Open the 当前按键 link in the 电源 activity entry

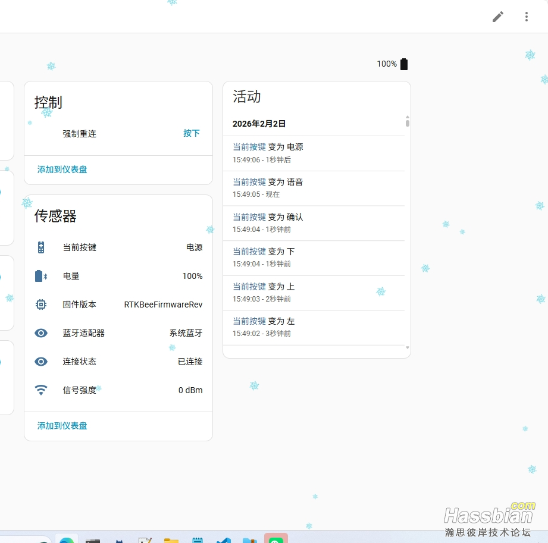click(x=249, y=147)
